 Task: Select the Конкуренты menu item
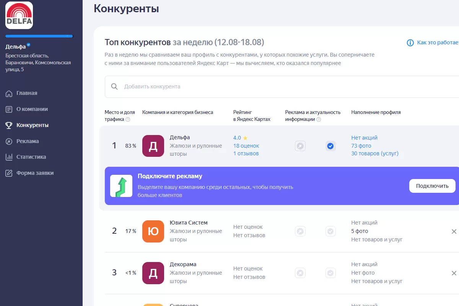33,125
